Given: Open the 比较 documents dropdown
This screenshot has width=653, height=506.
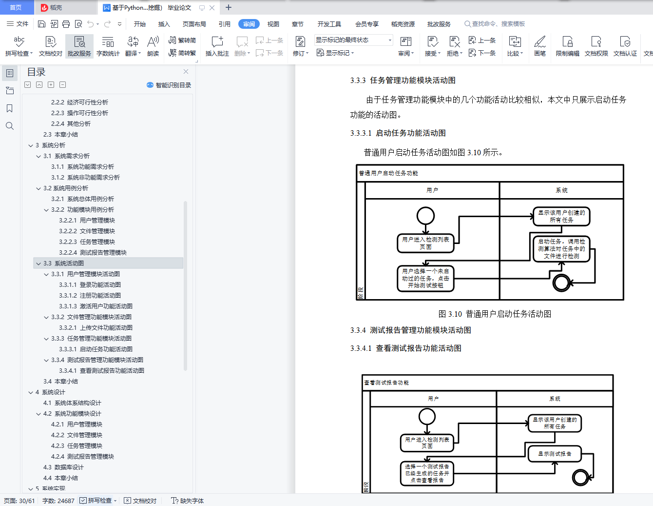Looking at the screenshot, I should [515, 46].
